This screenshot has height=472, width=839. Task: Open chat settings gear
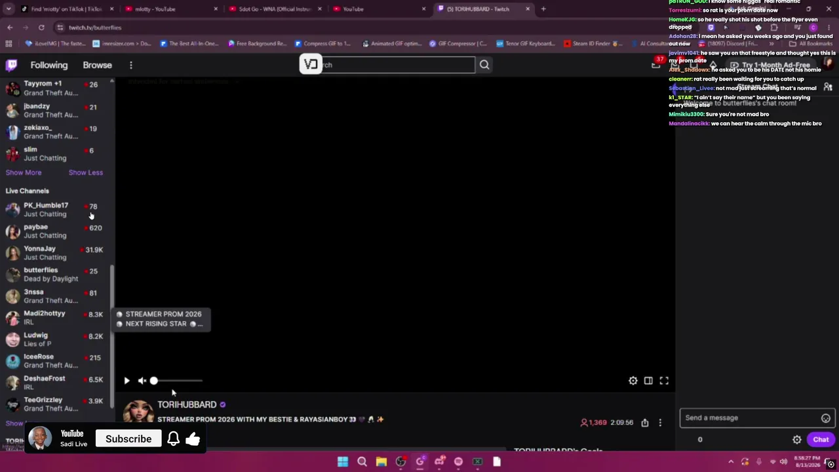point(797,440)
